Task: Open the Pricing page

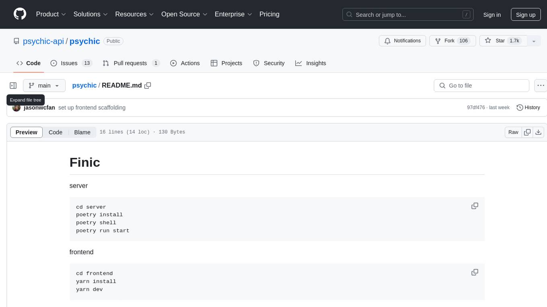Action: (x=269, y=14)
